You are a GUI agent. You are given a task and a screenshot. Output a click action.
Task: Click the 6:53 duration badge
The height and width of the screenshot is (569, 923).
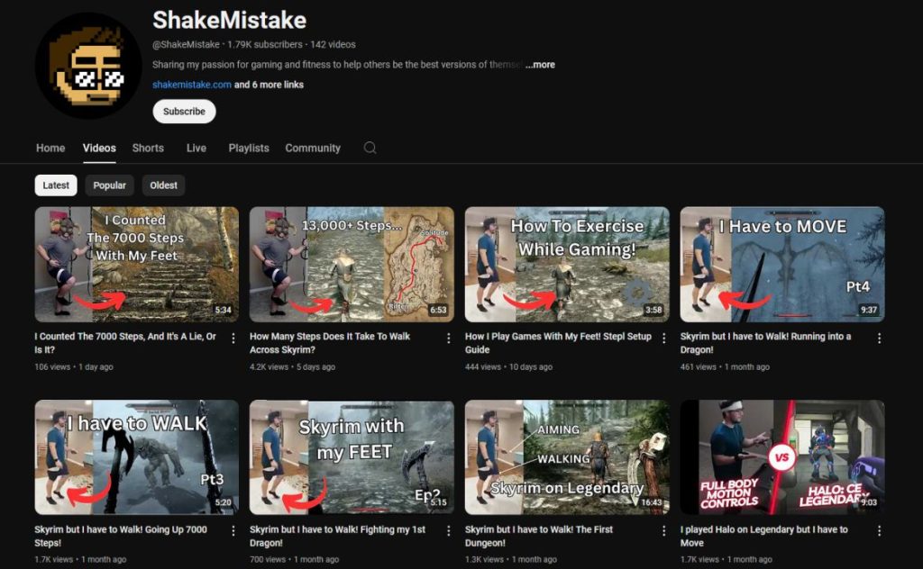point(439,310)
